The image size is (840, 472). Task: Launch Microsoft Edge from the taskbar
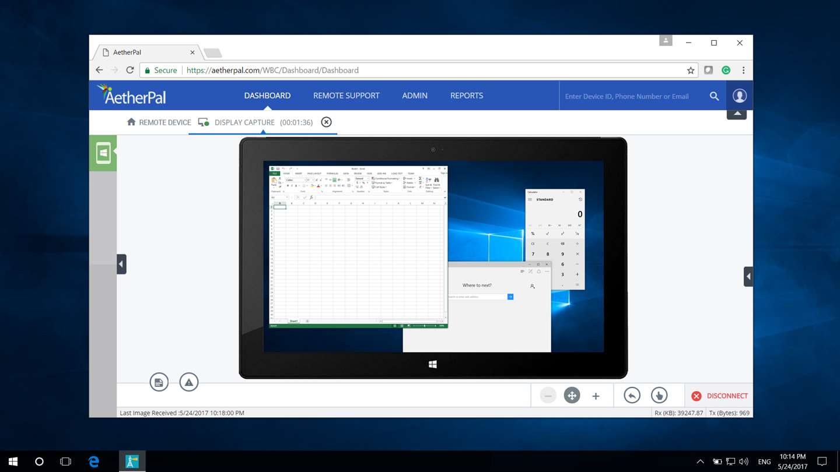93,462
